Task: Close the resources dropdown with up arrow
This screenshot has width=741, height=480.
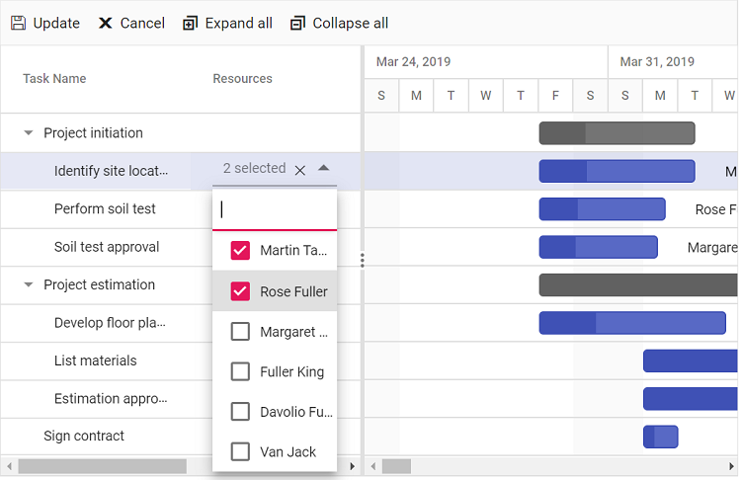Action: pyautogui.click(x=324, y=168)
